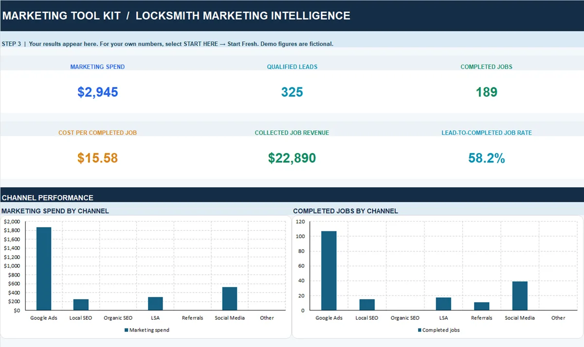Click the $400 axis label in spend chart
Image resolution: width=584 pixels, height=347 pixels.
13,293
